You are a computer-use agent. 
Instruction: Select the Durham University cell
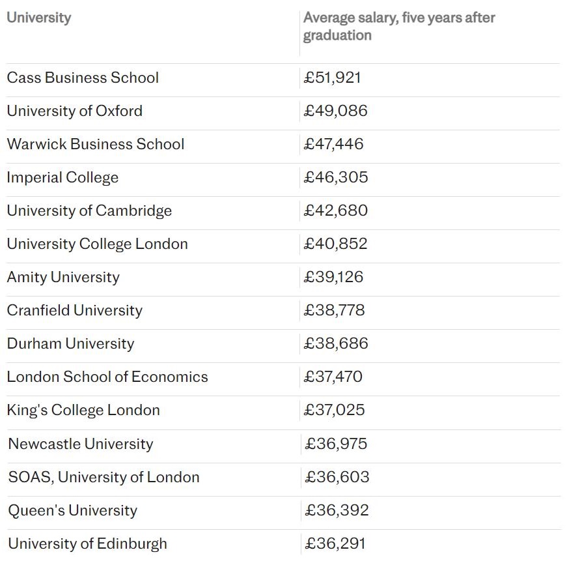pos(70,343)
